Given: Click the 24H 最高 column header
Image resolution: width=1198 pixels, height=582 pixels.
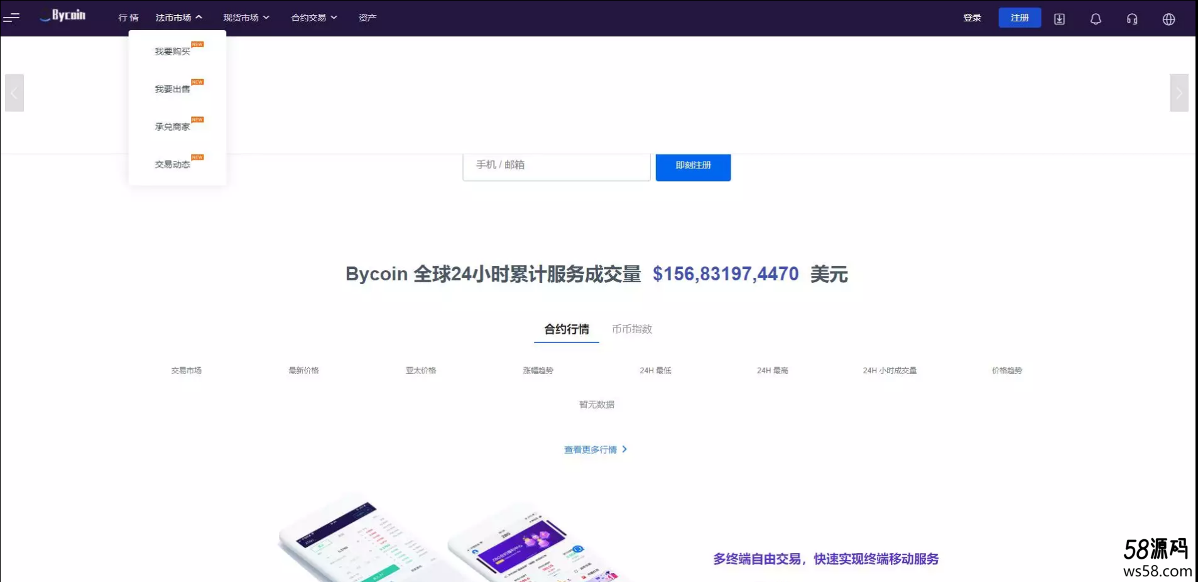Looking at the screenshot, I should (x=773, y=370).
